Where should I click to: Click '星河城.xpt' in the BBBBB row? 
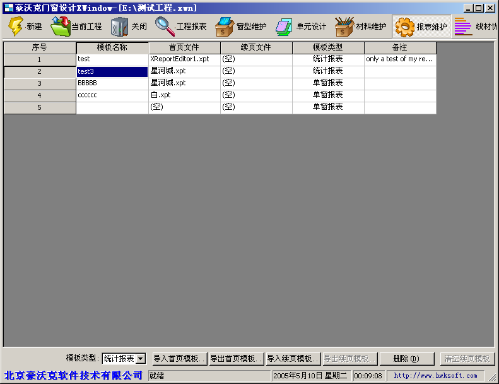pyautogui.click(x=184, y=83)
